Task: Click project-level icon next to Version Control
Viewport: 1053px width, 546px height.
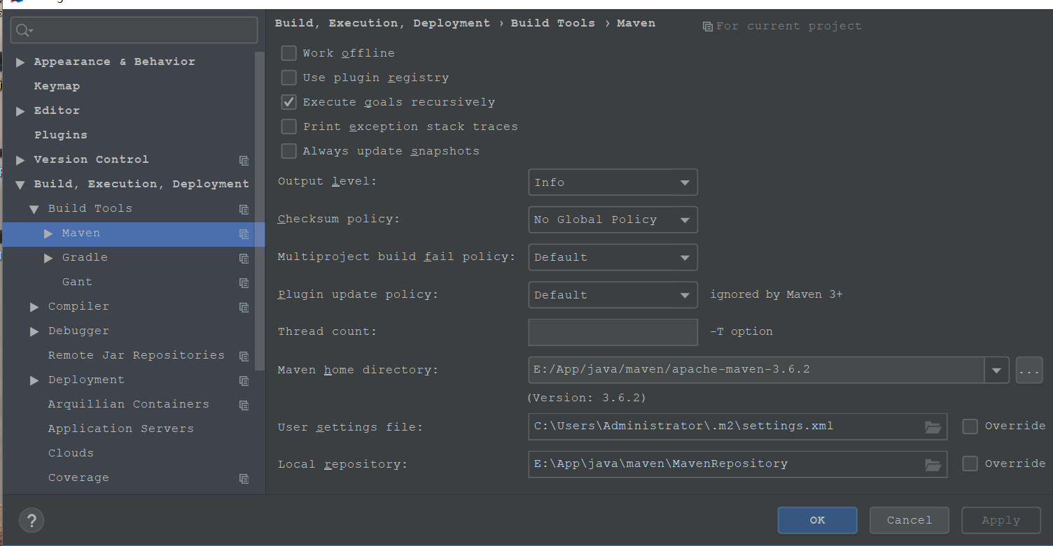Action: click(244, 160)
